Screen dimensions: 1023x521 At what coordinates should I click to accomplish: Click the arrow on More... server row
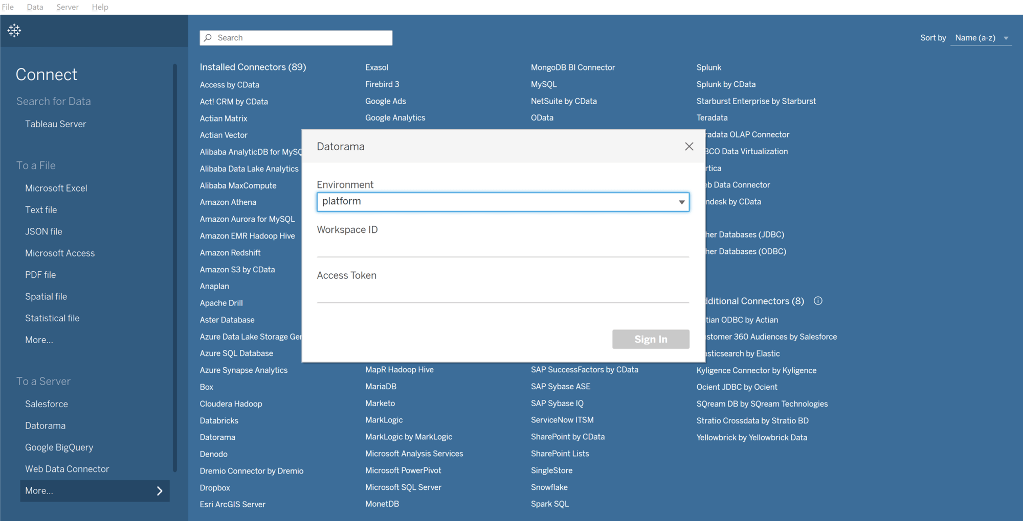tap(160, 491)
